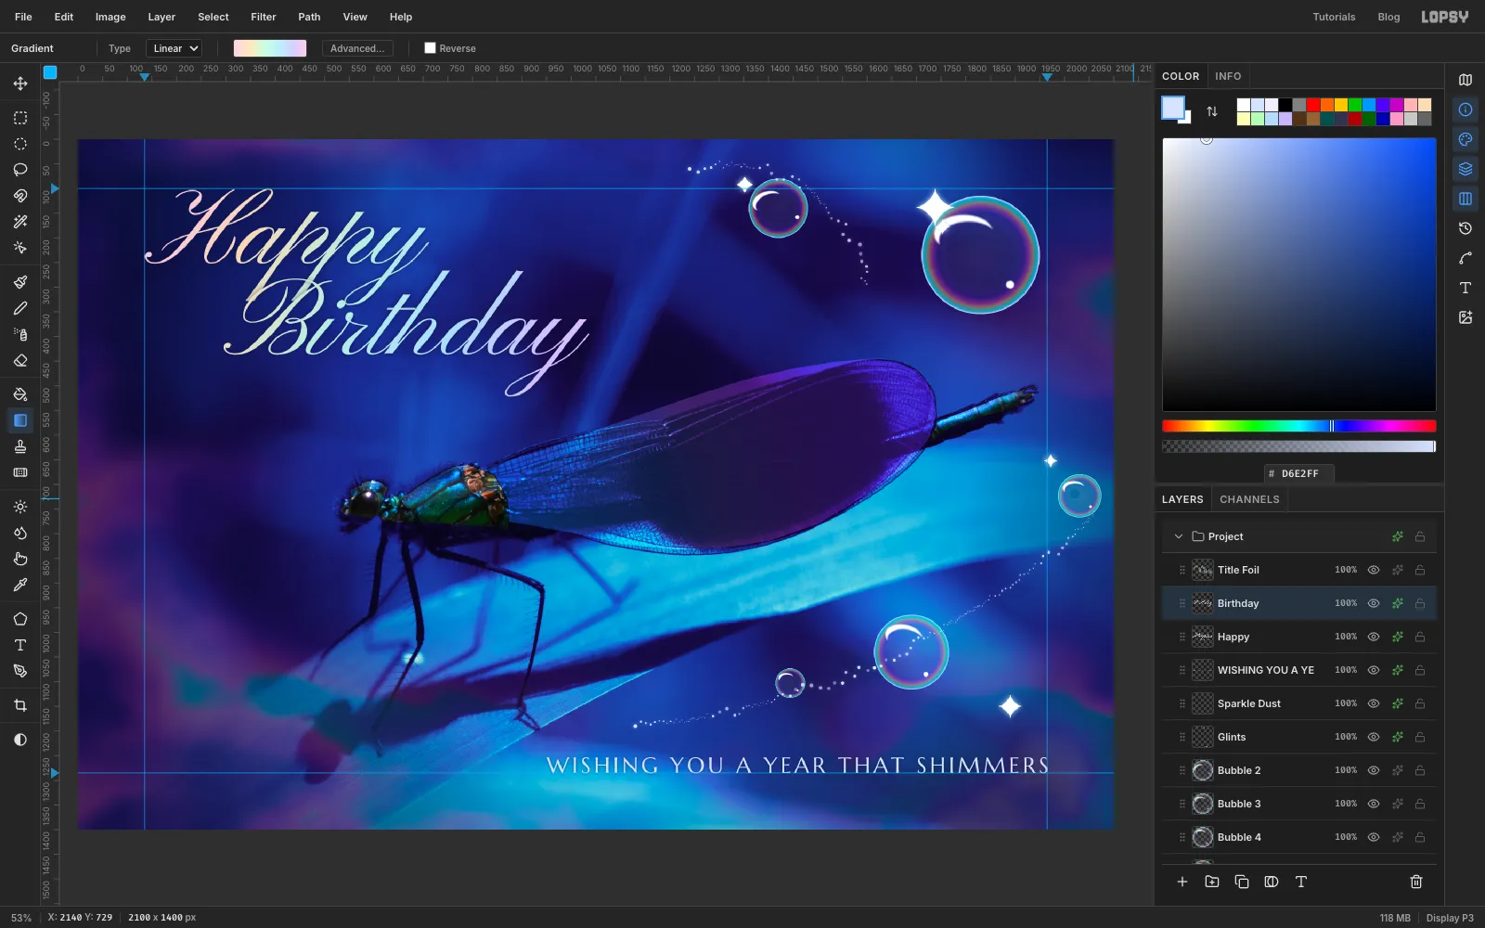Hide the Bubble 2 layer

(x=1374, y=770)
